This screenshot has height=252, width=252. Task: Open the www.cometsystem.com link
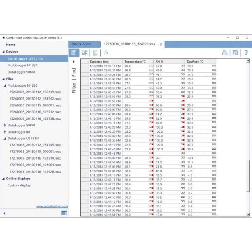point(51,206)
